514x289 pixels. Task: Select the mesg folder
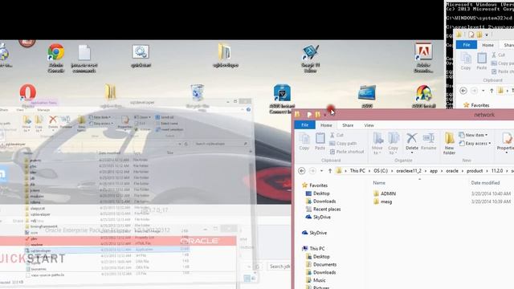pos(383,201)
